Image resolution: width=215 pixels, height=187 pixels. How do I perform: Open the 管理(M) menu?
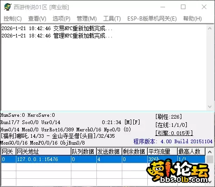point(87,19)
